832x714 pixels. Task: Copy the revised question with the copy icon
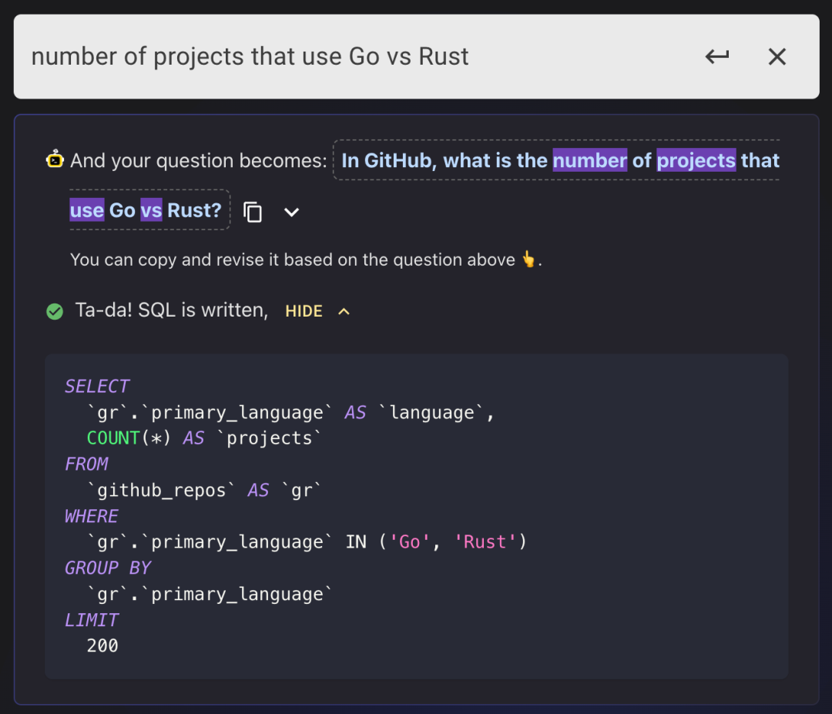click(x=253, y=212)
